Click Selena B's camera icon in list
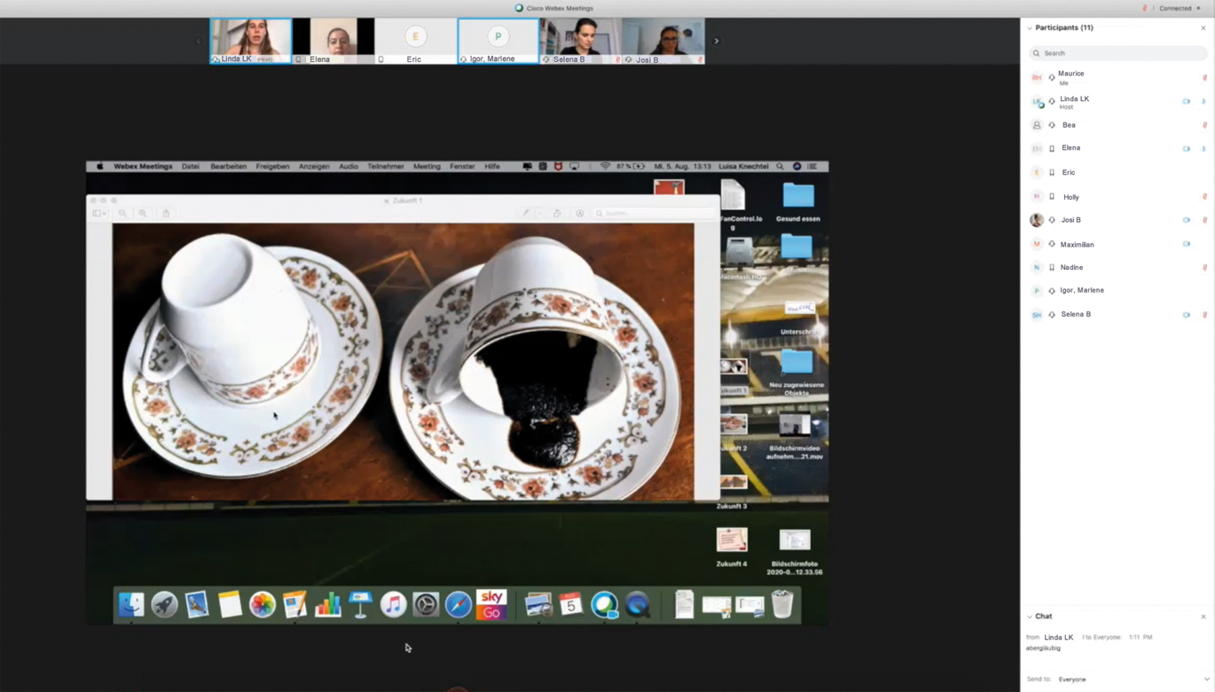 tap(1186, 315)
